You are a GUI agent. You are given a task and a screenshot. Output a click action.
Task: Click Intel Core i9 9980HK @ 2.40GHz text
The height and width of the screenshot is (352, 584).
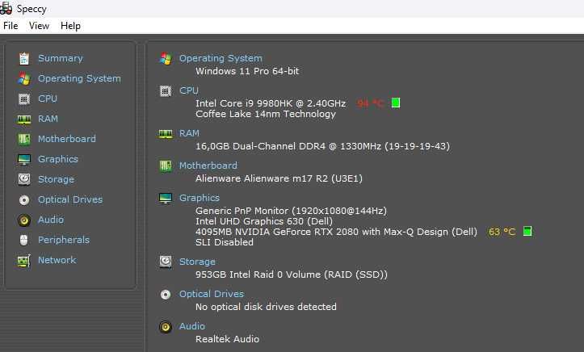(271, 103)
